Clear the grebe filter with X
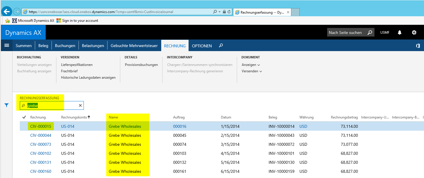This screenshot has width=424, height=178. 80,105
